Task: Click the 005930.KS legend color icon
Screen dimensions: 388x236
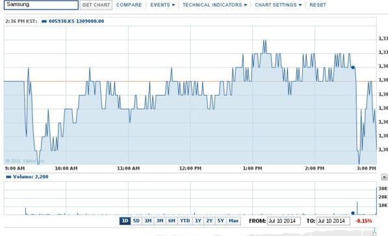Action: (44, 21)
